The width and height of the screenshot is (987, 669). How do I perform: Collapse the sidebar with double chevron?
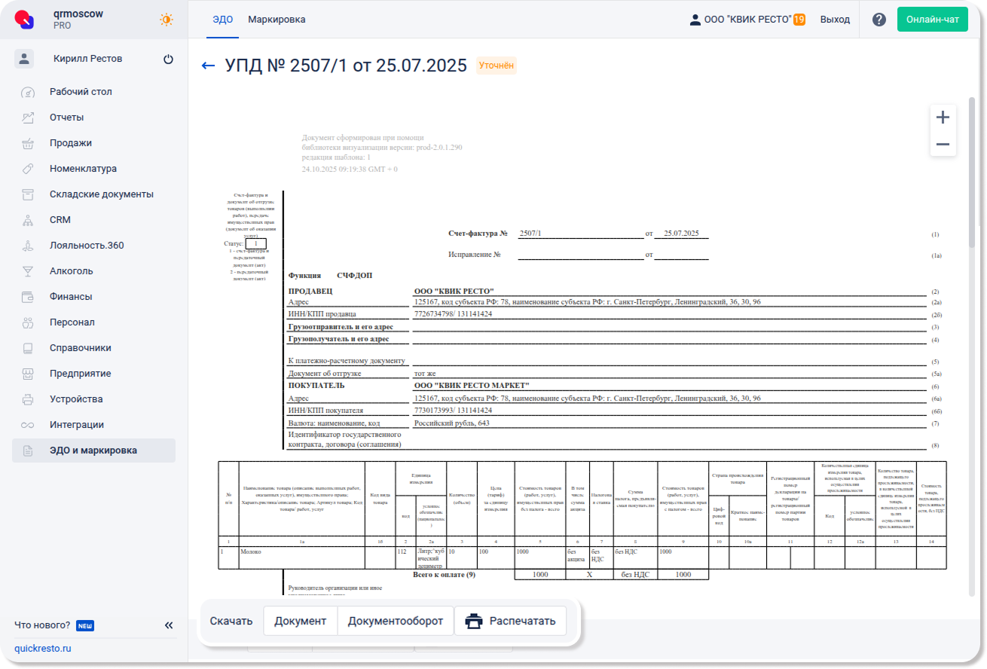click(x=169, y=625)
